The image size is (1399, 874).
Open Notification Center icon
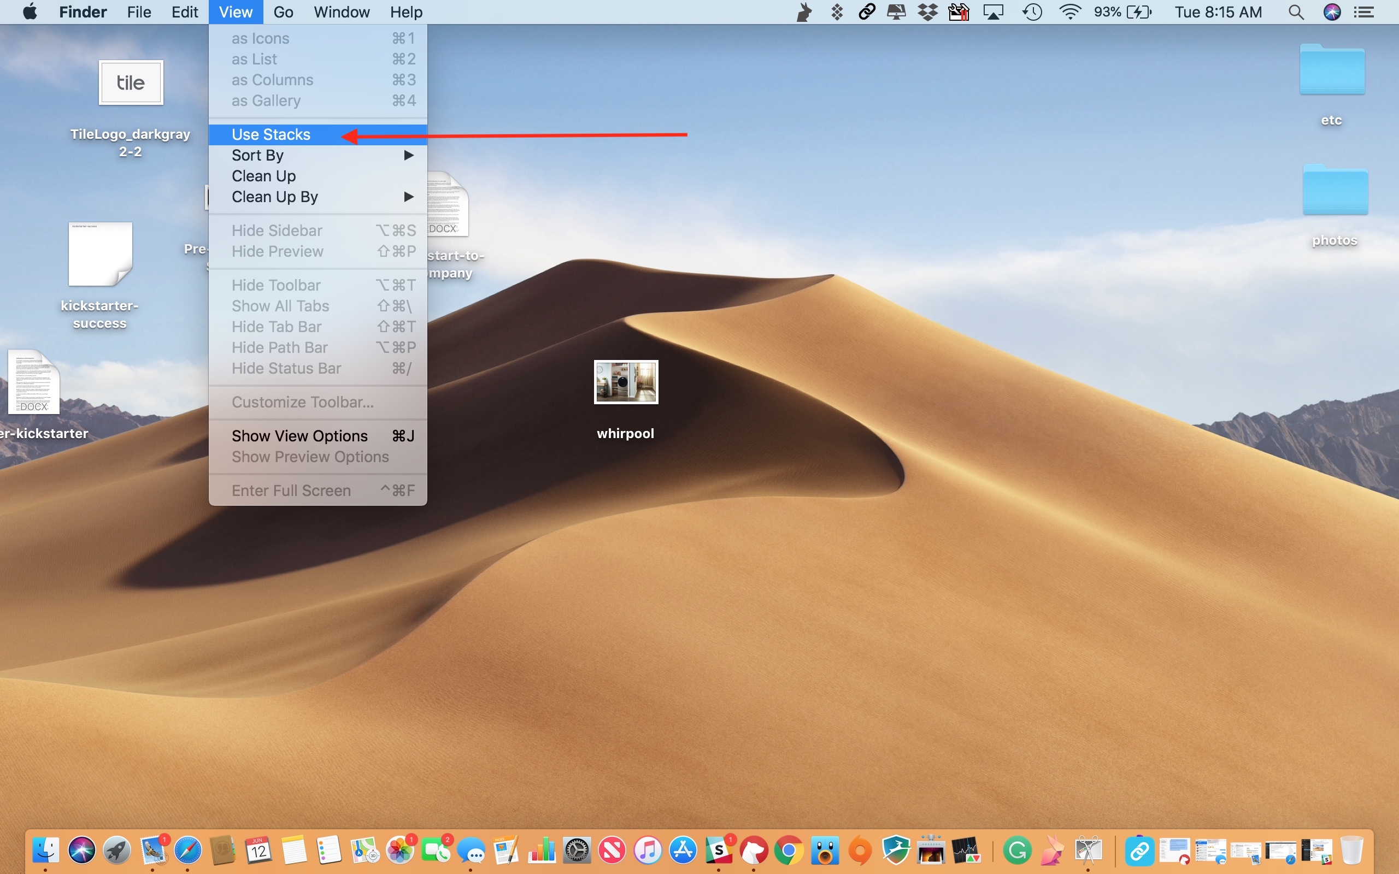[1365, 12]
